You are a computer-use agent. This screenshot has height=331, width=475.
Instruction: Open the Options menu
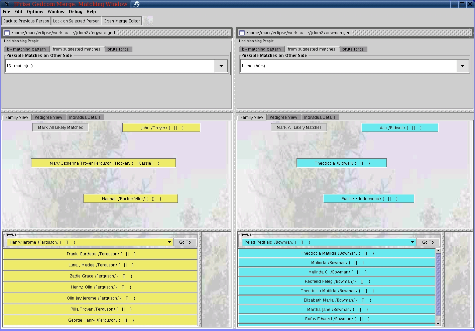pos(35,11)
